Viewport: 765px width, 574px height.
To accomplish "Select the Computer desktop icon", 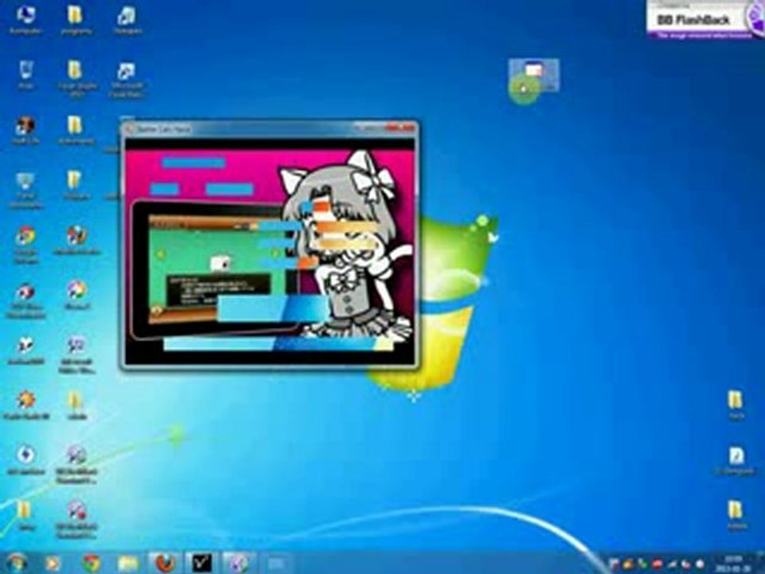I will pyautogui.click(x=25, y=18).
